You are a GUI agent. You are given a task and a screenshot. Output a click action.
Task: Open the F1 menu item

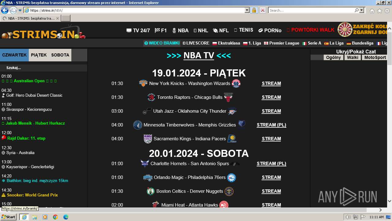click(161, 30)
